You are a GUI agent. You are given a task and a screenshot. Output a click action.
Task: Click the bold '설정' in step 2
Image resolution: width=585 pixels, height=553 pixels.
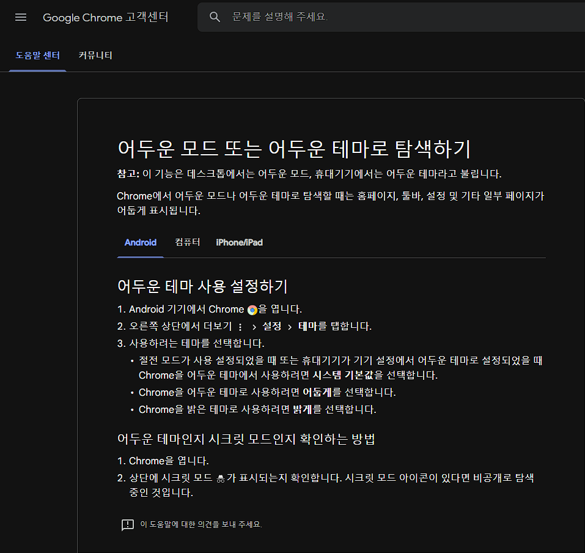click(271, 326)
